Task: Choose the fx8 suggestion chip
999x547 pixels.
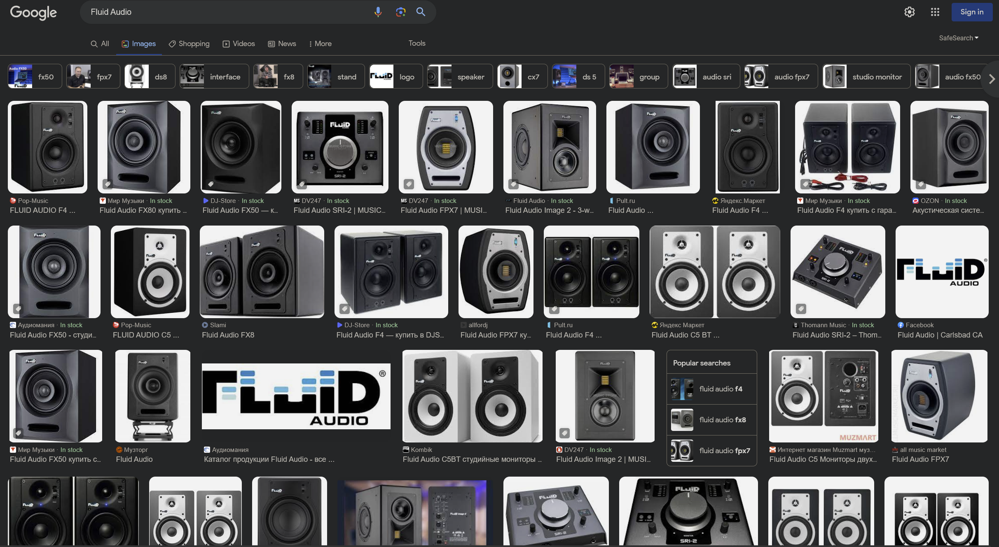Action: [x=278, y=76]
